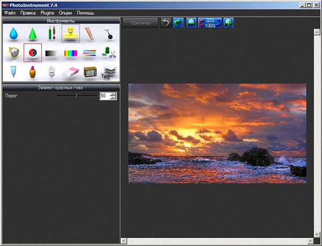Select the stacked sheets Text layers tool
Image resolution: width=322 pixels, height=246 pixels.
tap(109, 72)
